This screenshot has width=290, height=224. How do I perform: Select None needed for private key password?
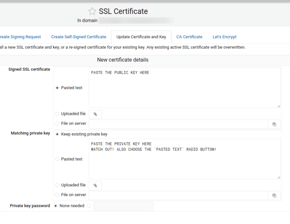click(x=56, y=206)
